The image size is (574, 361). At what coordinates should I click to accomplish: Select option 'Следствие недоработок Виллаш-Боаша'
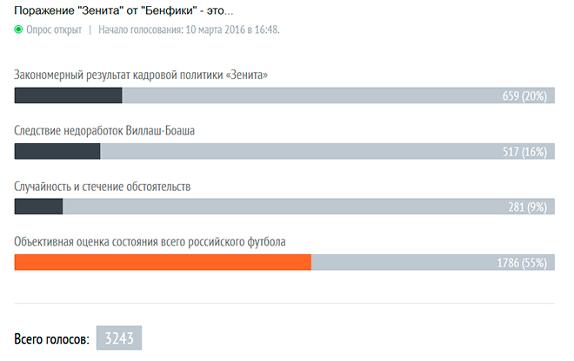point(104,130)
